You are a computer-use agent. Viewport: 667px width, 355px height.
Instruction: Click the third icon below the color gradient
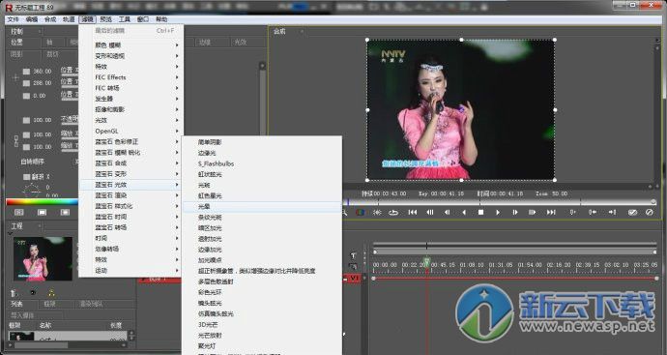tap(65, 212)
